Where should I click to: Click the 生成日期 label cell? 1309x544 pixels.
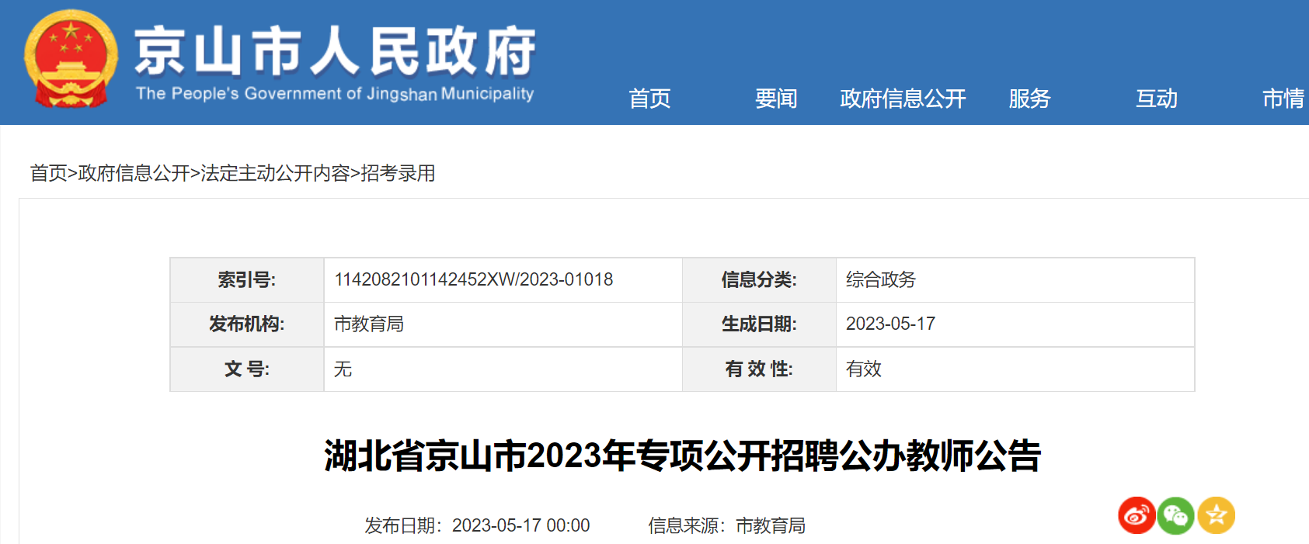coord(759,324)
